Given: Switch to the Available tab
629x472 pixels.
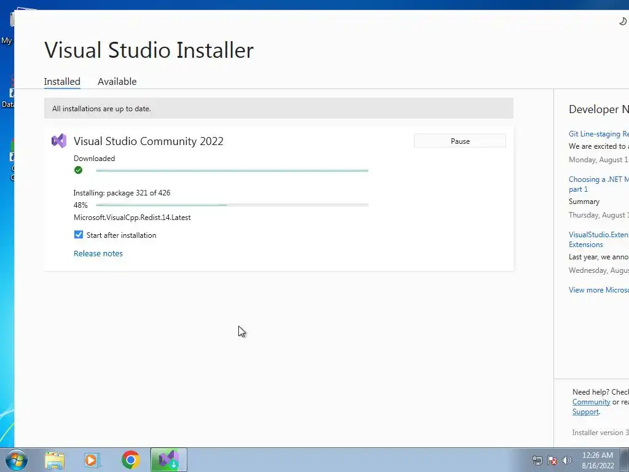Looking at the screenshot, I should (117, 82).
